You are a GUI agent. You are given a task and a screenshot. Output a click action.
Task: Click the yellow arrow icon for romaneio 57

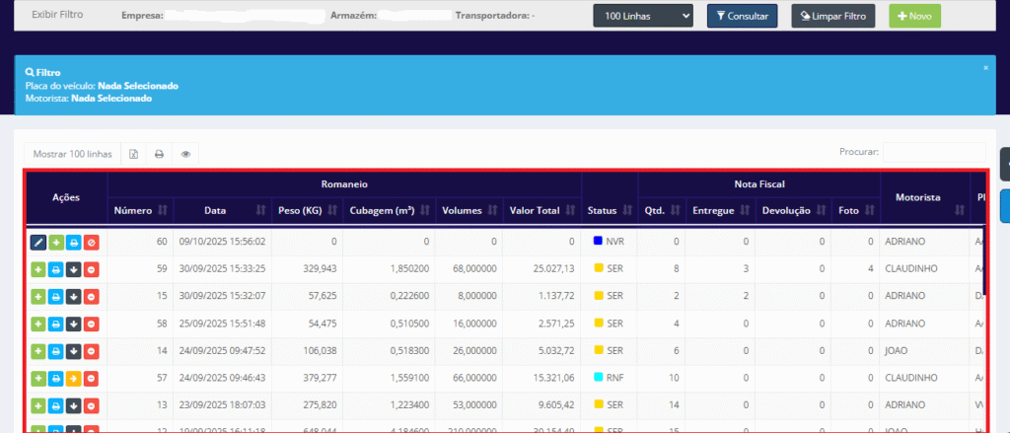click(x=73, y=379)
